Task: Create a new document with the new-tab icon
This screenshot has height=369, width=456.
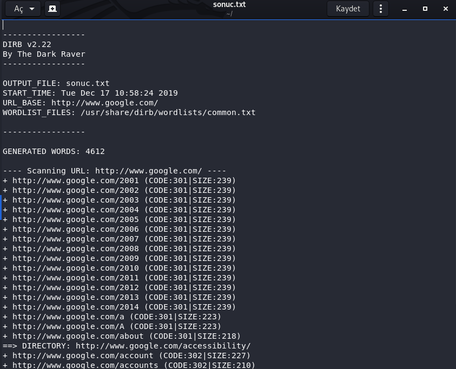Action: (x=52, y=9)
